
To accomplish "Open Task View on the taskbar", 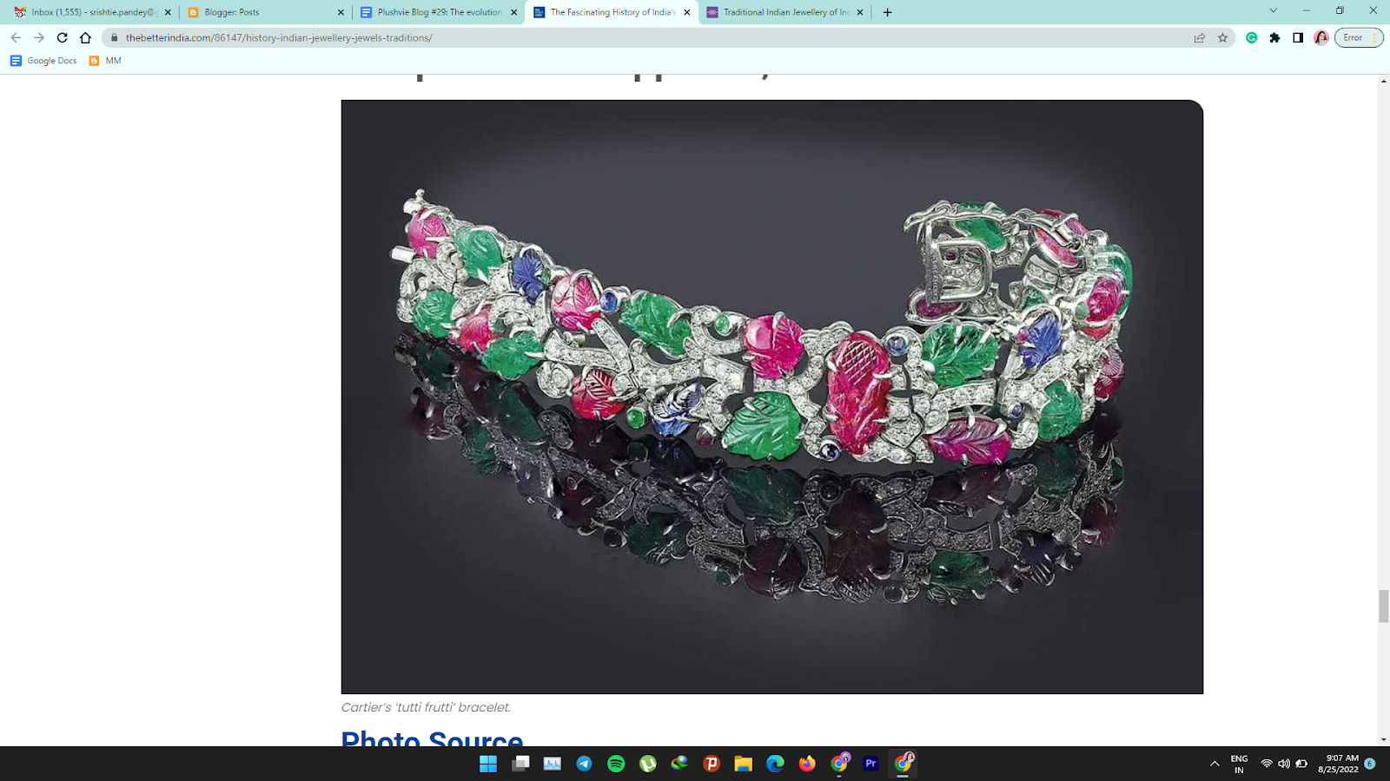I will tap(520, 764).
